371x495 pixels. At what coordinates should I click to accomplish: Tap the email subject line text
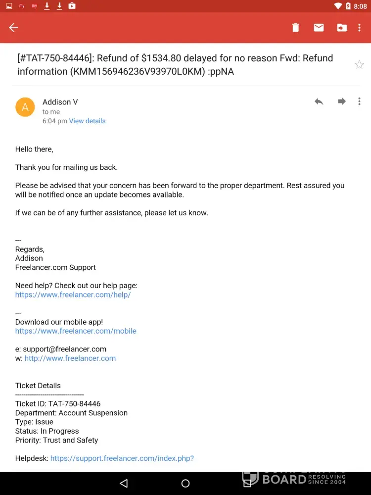pyautogui.click(x=175, y=65)
